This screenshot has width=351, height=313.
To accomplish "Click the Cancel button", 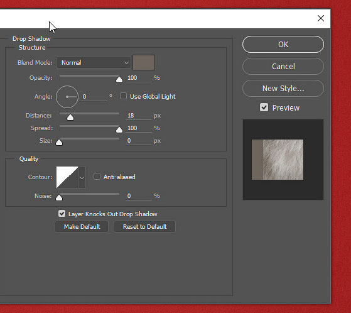I will 283,67.
